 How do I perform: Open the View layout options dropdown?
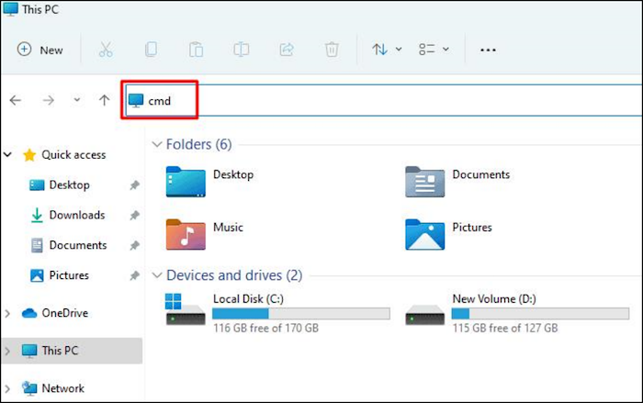(434, 50)
